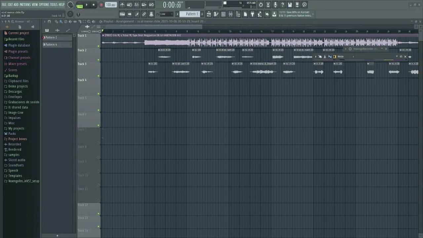Toggle wait for input to start playing
Screen dimensions: 423x238
click(130, 5)
